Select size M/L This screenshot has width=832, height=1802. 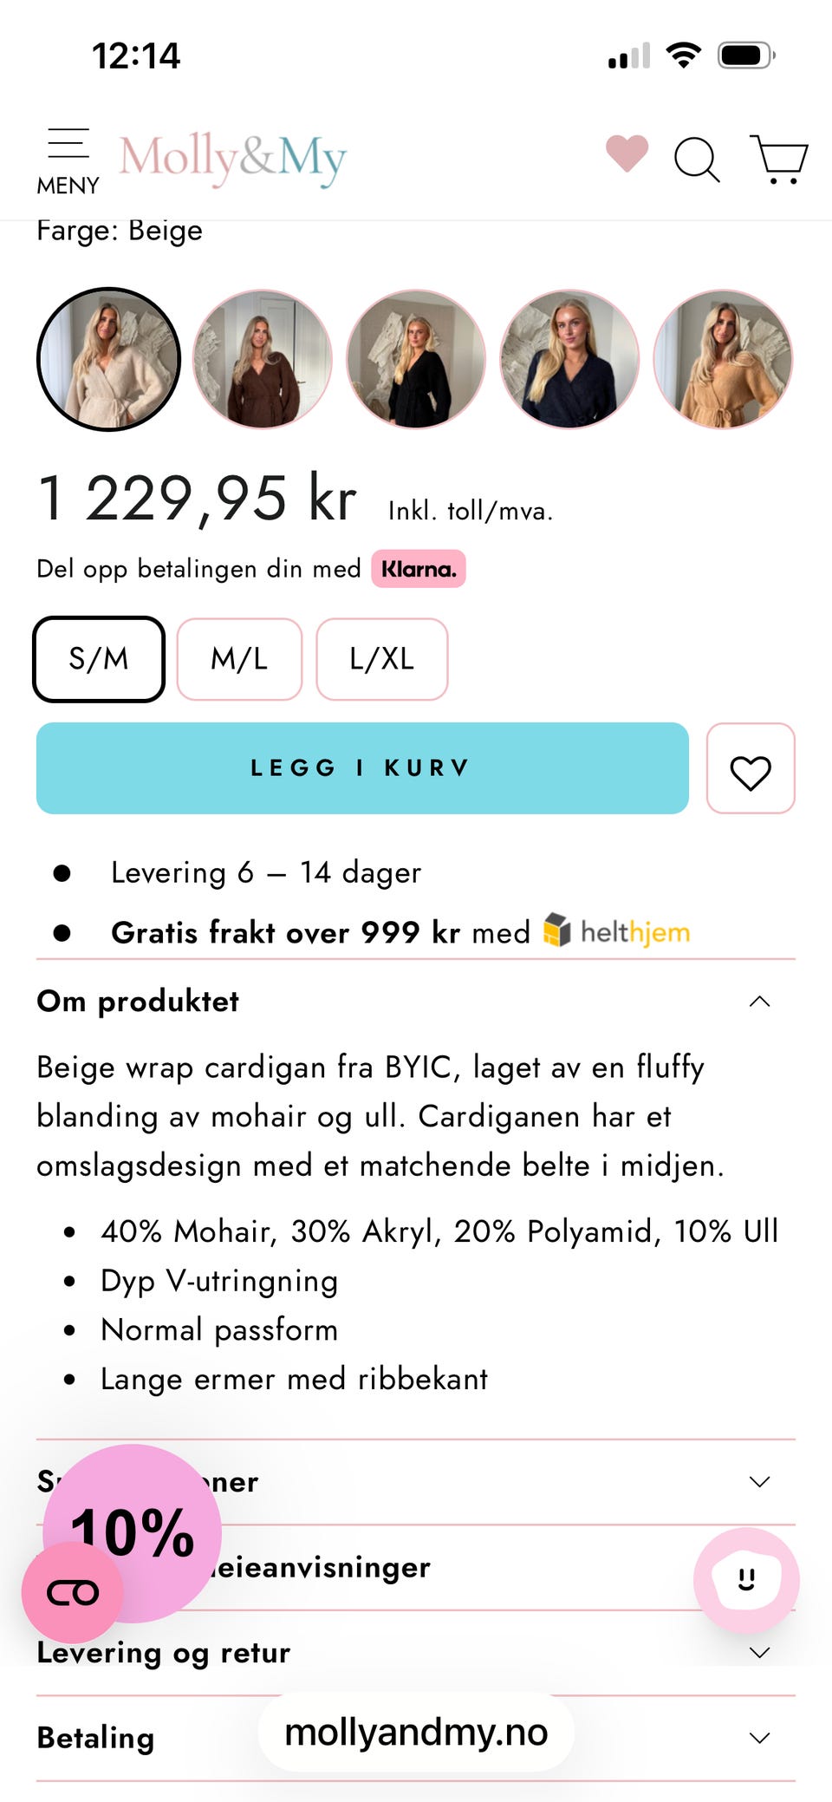tap(239, 659)
